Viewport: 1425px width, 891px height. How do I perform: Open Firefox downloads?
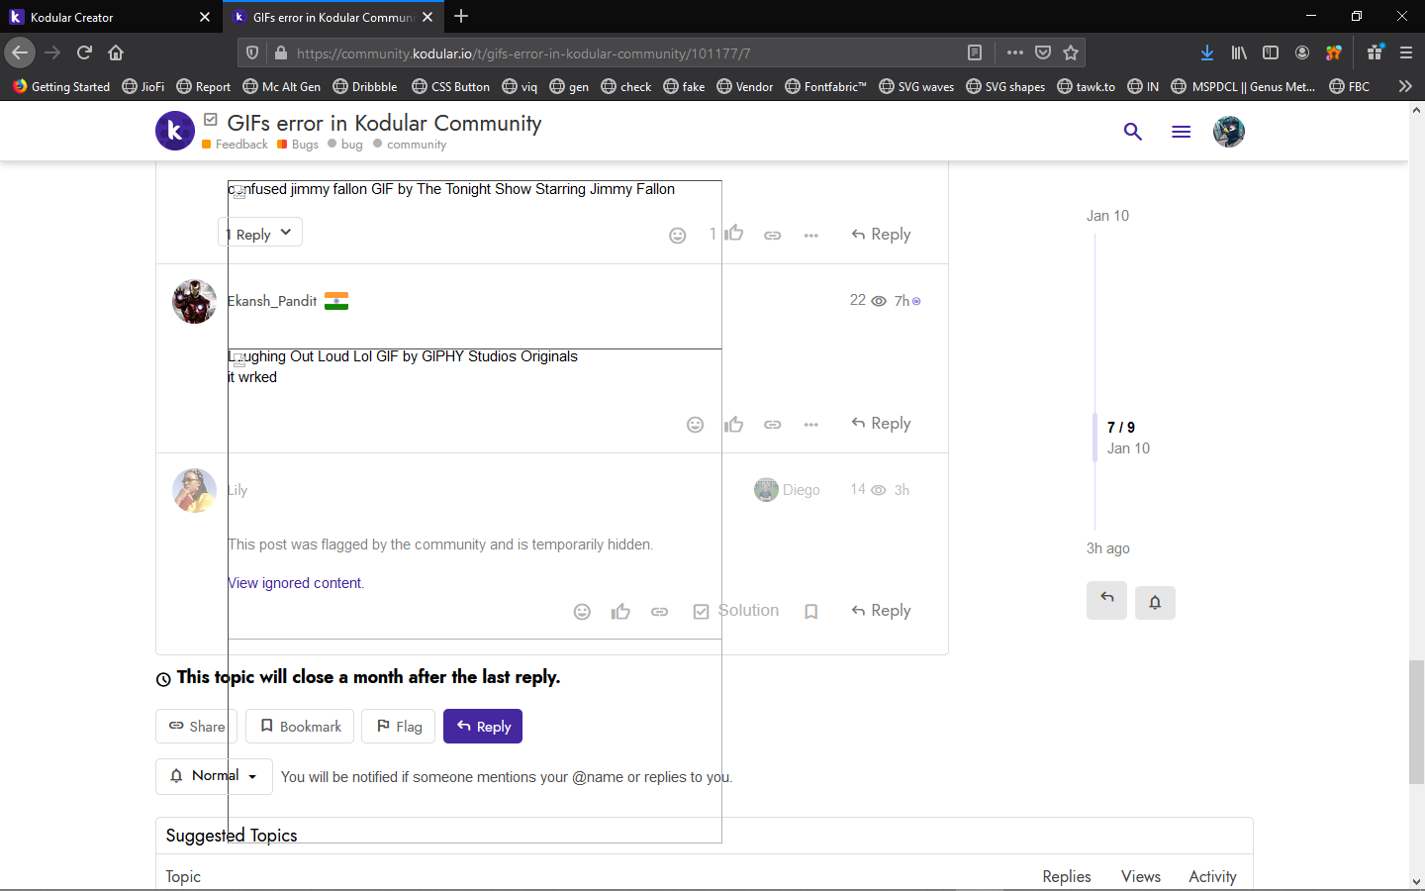1206,51
